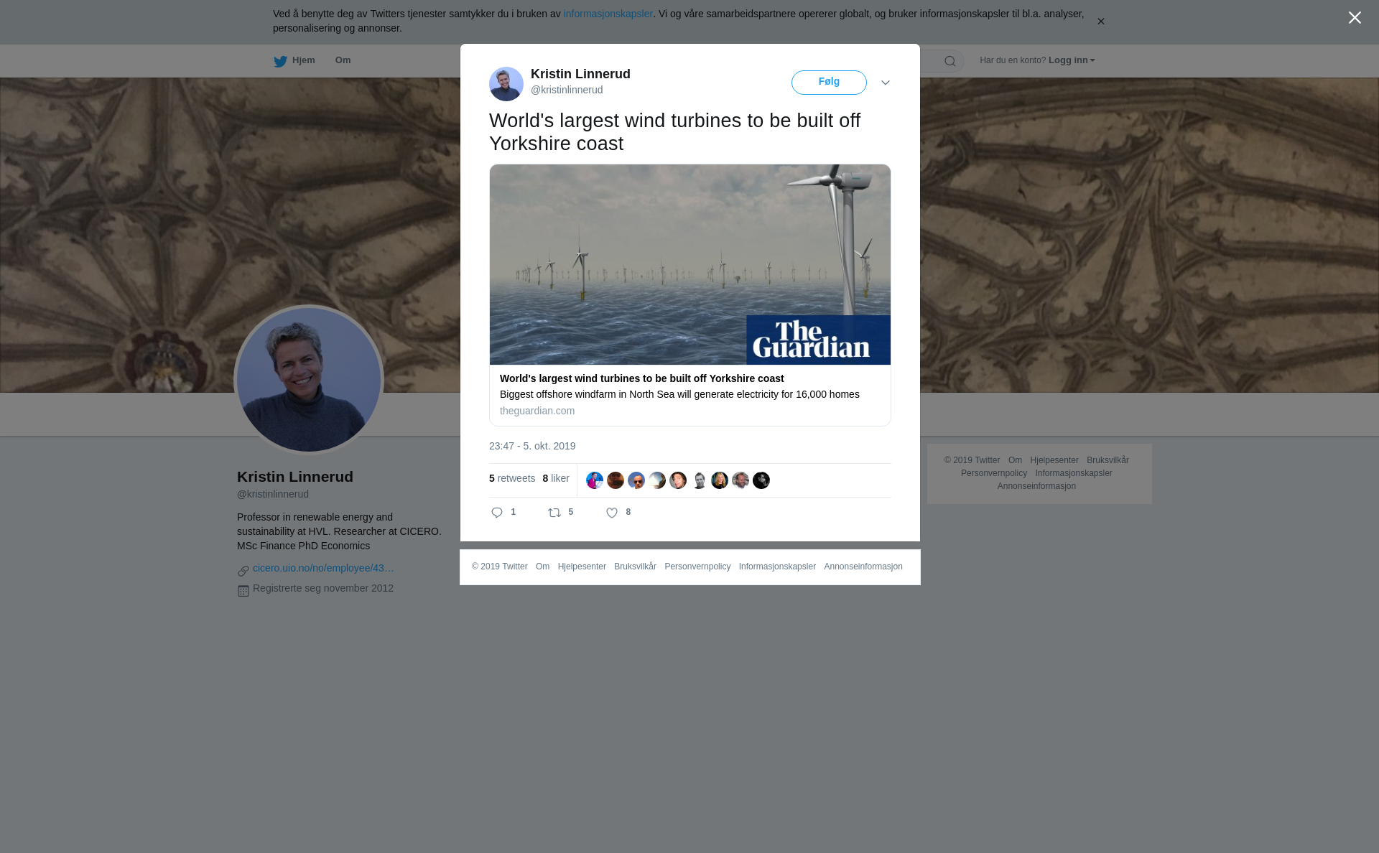Click the article description about 16,000 homes

tap(679, 394)
